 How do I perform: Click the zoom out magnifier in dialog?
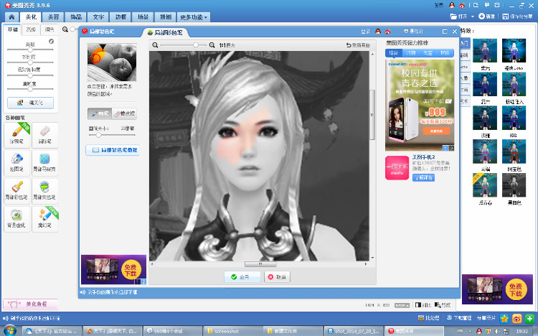click(155, 45)
